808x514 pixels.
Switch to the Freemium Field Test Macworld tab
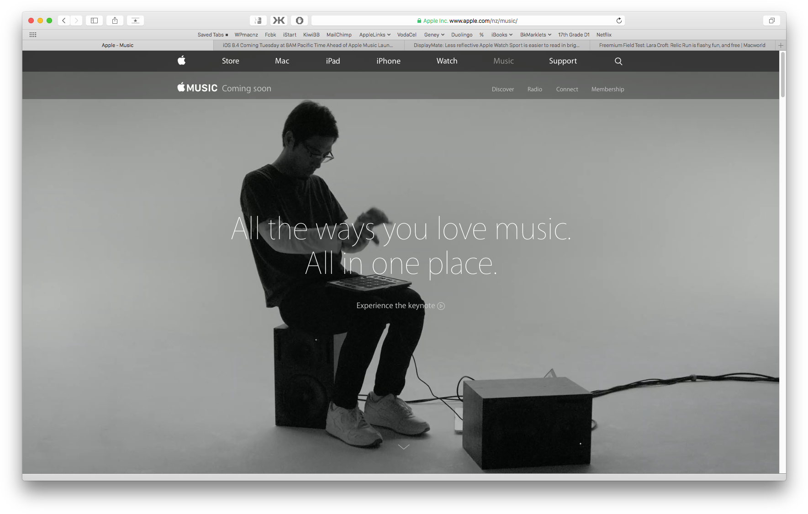[682, 45]
